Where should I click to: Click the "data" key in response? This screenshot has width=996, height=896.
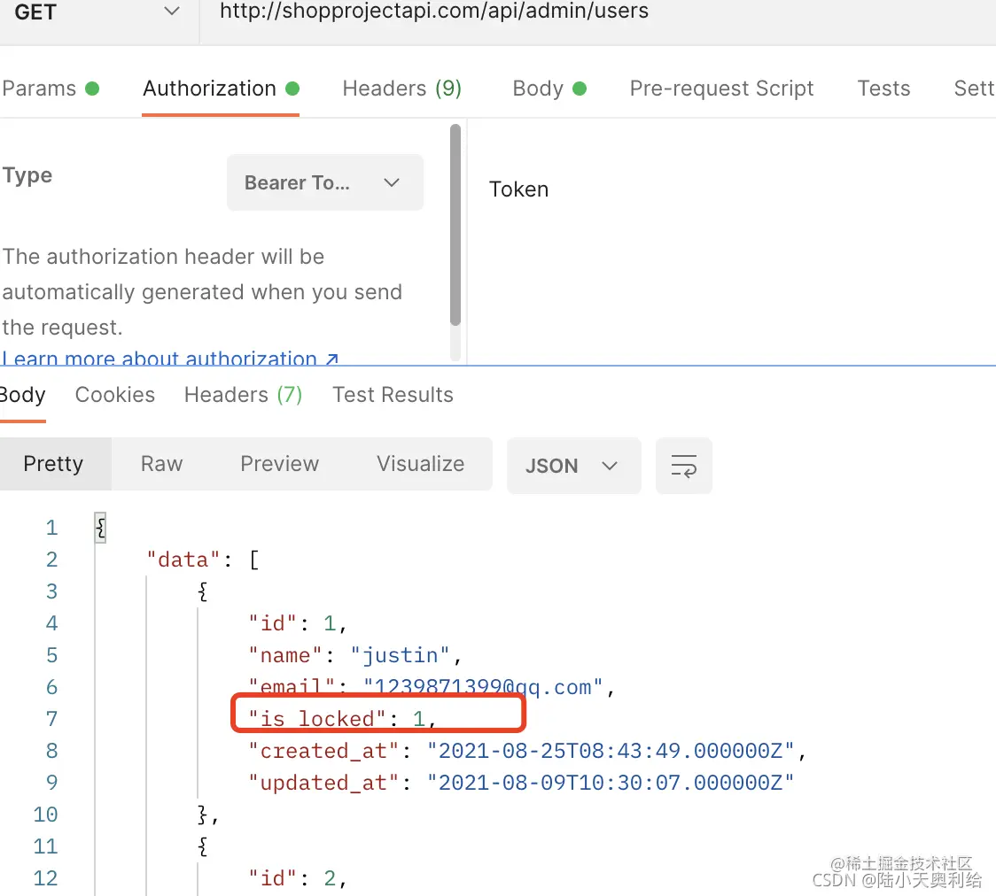click(183, 560)
